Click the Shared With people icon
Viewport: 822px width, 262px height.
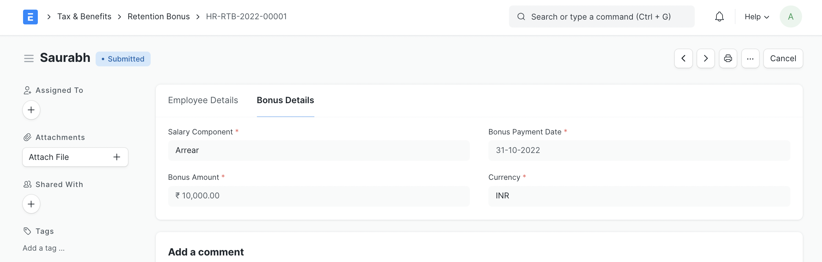click(x=28, y=184)
